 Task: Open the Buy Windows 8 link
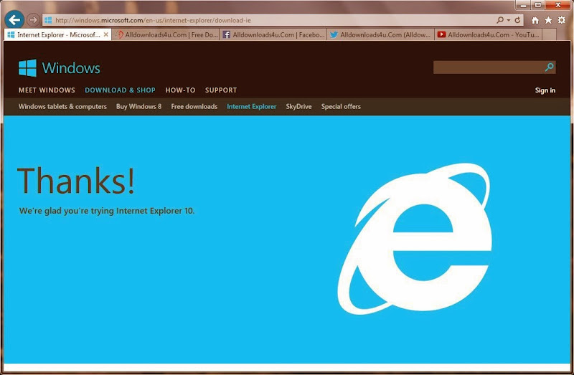(138, 106)
